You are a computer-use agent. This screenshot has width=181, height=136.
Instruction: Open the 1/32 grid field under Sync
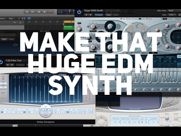3,83
